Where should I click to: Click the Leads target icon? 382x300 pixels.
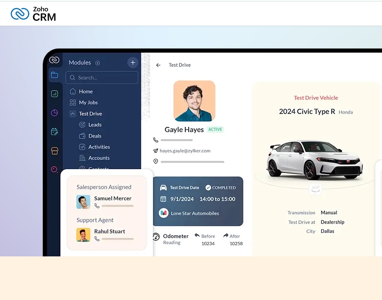click(x=82, y=125)
